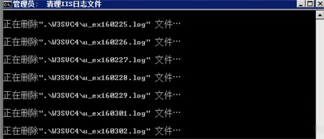
Task: Minimize the console window
Action: tap(301, 4)
